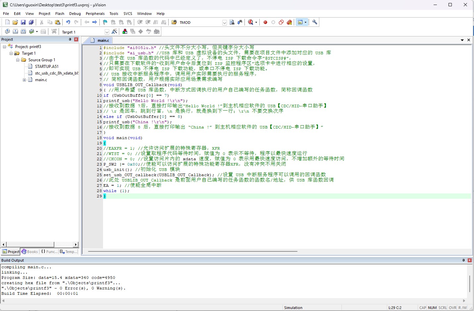Close the Project panel
The width and height of the screenshot is (474, 311).
pyautogui.click(x=76, y=39)
